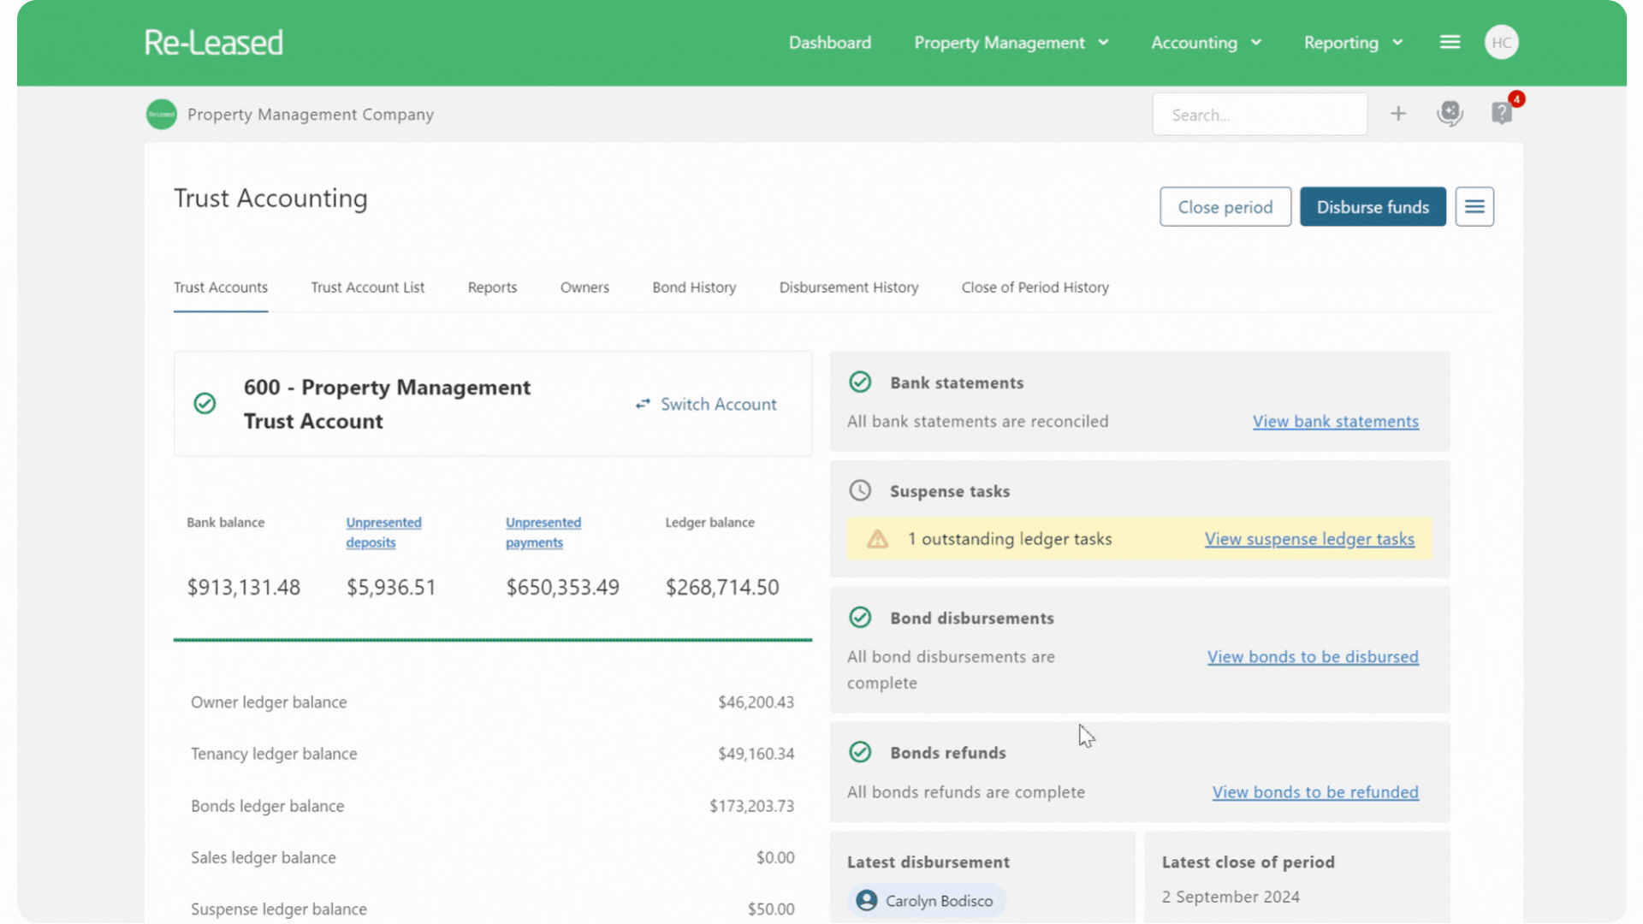Select the Bond History tab
Image resolution: width=1643 pixels, height=924 pixels.
click(x=694, y=287)
